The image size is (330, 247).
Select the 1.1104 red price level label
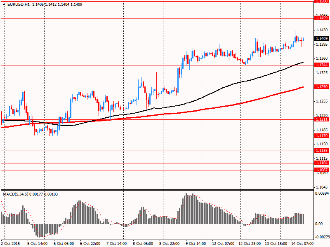322,163
